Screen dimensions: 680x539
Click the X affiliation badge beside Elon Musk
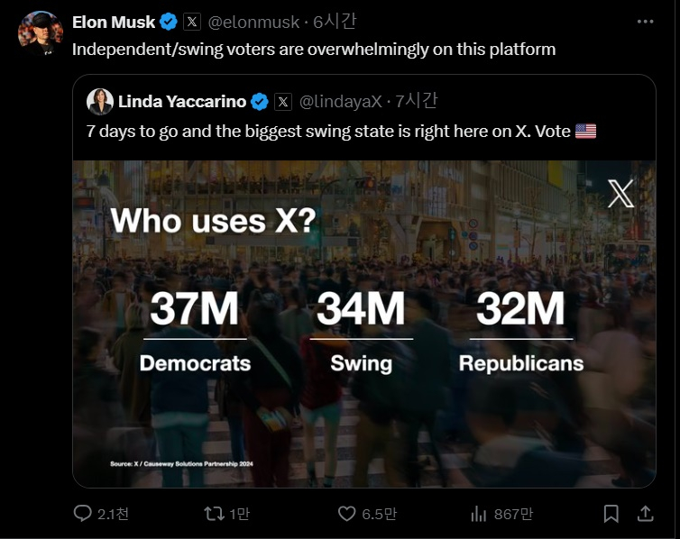coord(192,22)
